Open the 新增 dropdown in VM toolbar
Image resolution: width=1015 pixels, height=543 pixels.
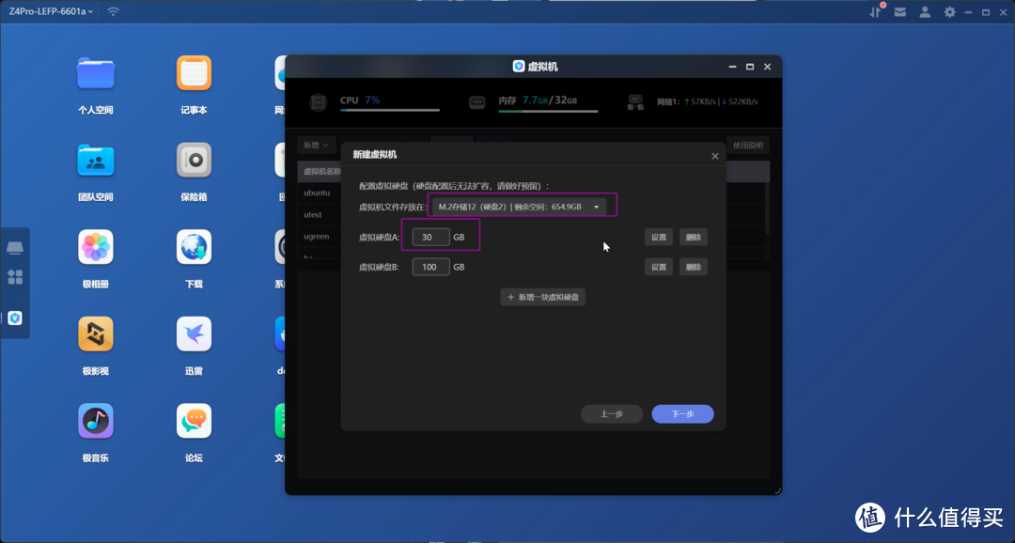click(316, 145)
